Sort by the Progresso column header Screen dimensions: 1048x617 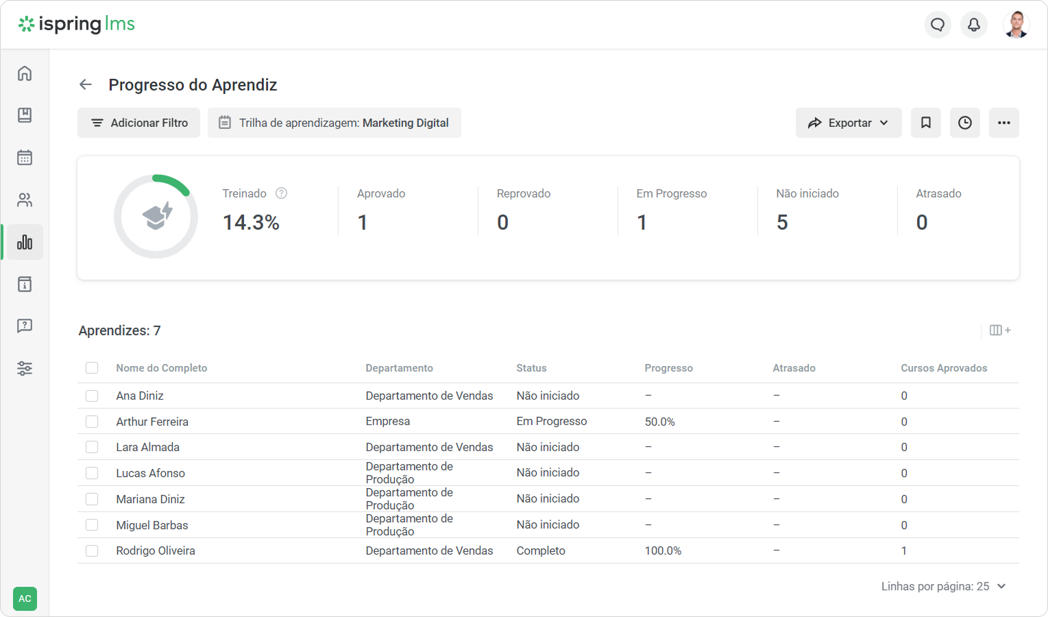(668, 368)
